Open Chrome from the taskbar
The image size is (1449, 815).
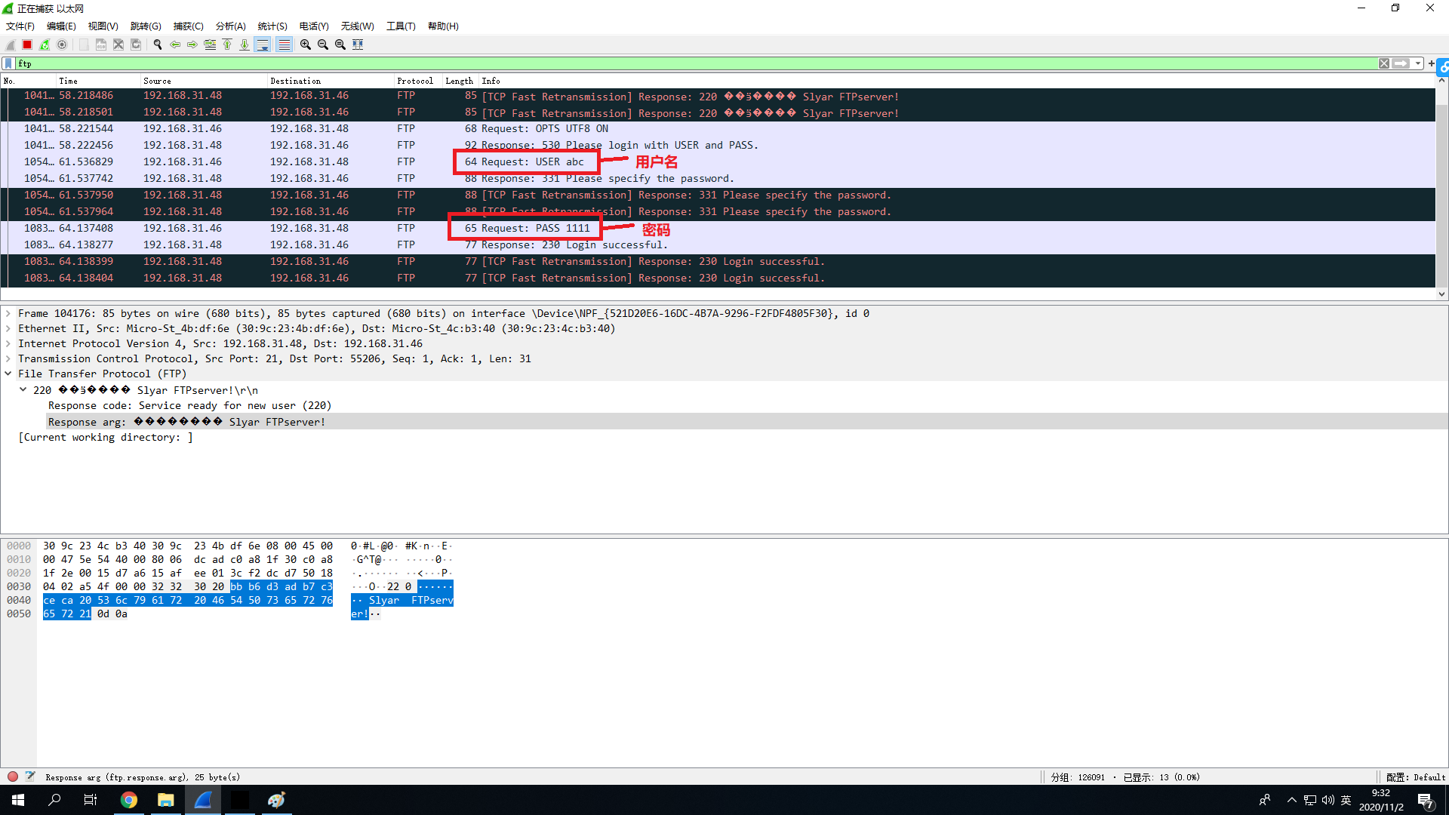click(x=129, y=800)
